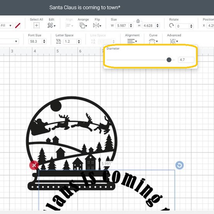Click the Width size input field
This screenshot has width=214, height=214.
(122, 25)
